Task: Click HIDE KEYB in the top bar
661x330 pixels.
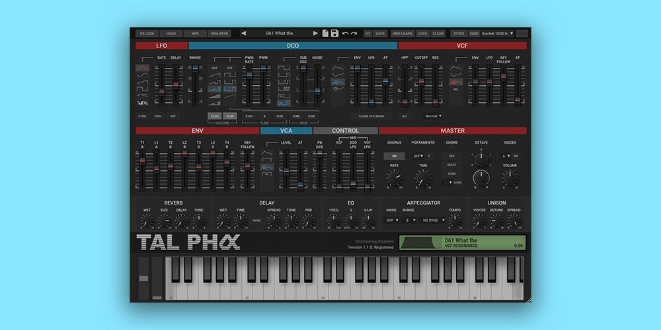Action: coord(219,33)
